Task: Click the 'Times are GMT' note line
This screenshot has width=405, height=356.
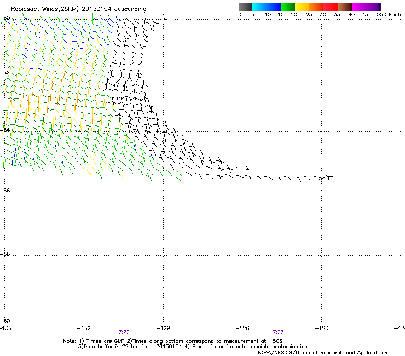Action: click(x=173, y=341)
